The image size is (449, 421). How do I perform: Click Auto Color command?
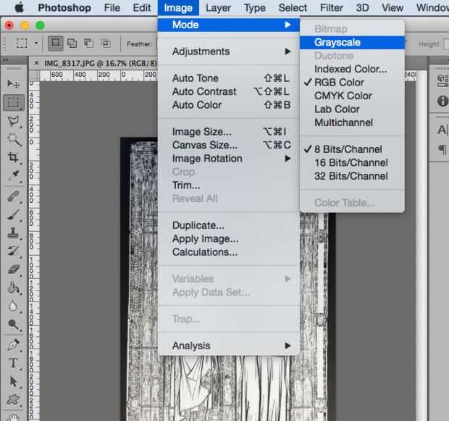pyautogui.click(x=229, y=105)
